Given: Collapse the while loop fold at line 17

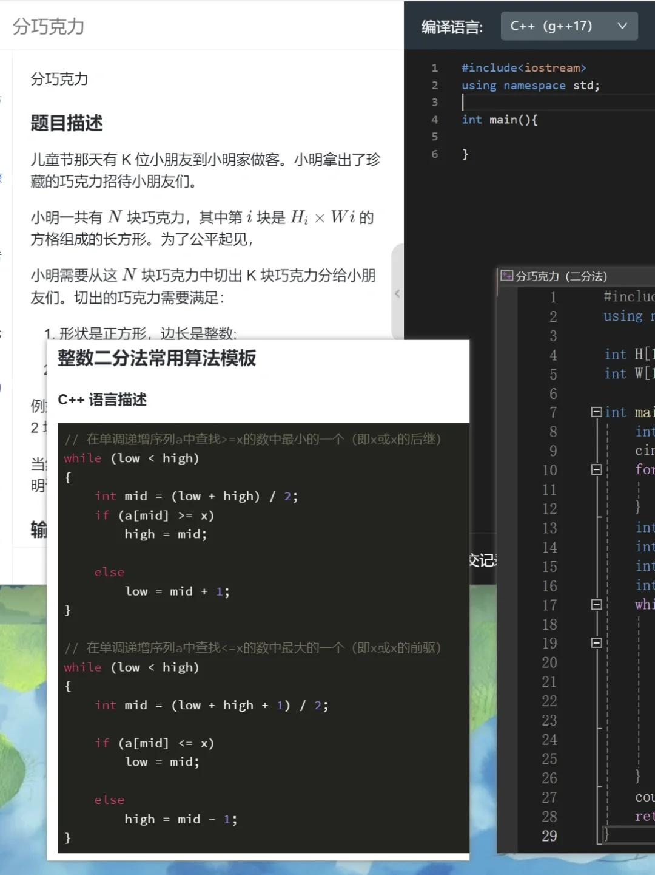Looking at the screenshot, I should pyautogui.click(x=596, y=604).
